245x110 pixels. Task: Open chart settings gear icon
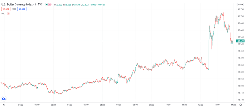pos(241,105)
